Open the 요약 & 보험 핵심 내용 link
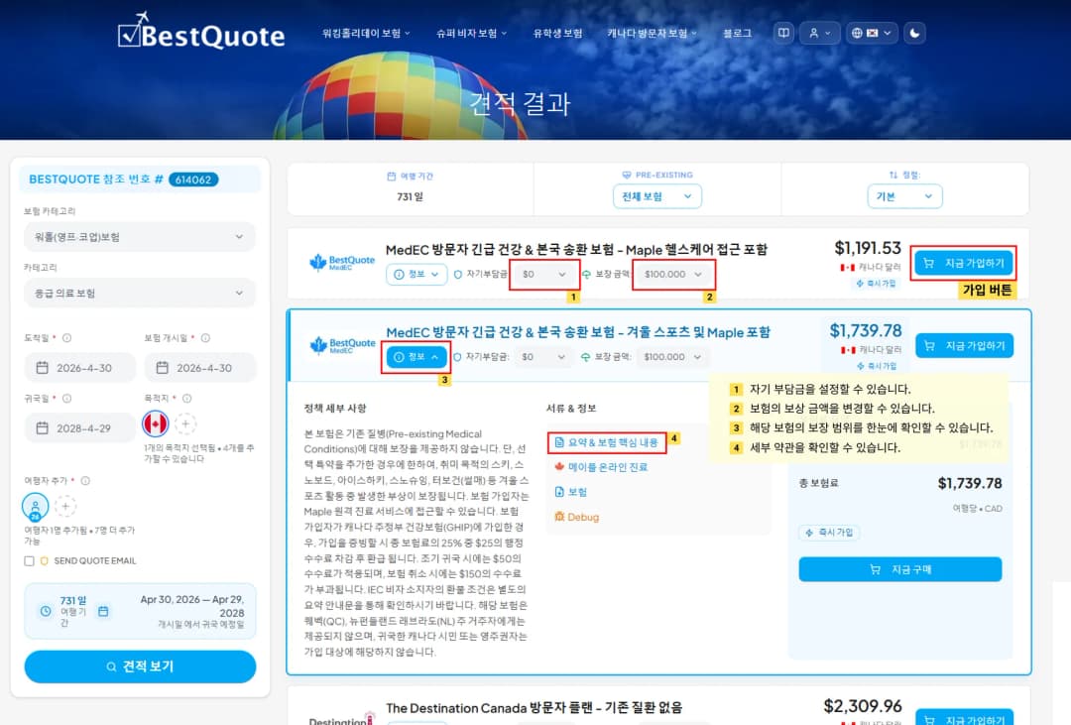This screenshot has width=1071, height=725. click(606, 441)
